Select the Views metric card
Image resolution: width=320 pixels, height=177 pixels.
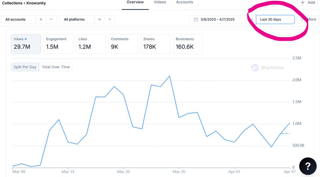point(26,44)
